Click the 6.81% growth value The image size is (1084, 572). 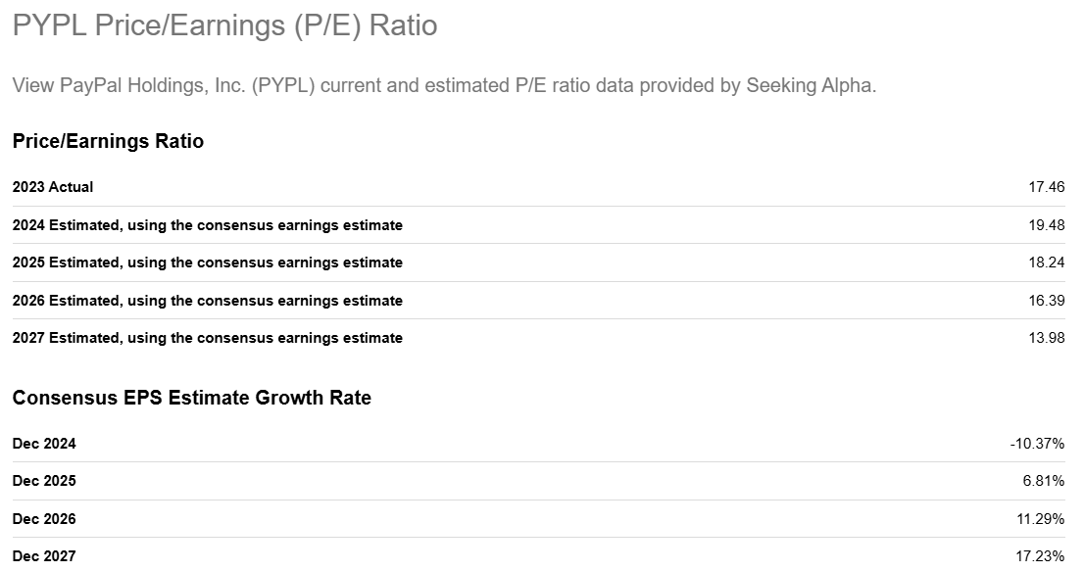1045,481
